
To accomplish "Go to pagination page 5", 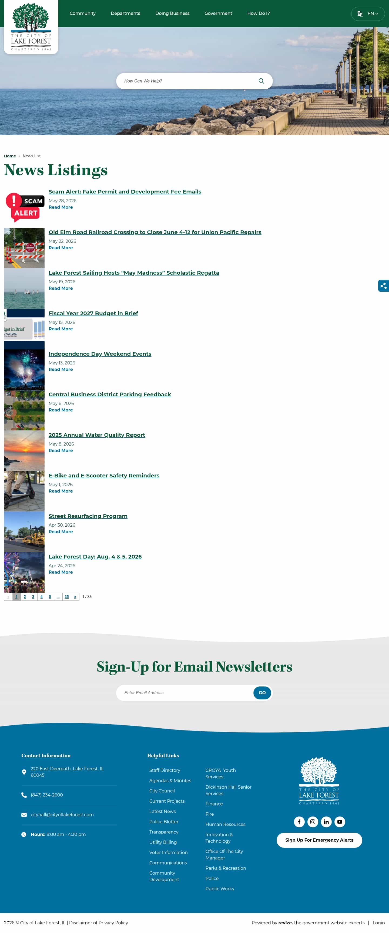I will point(50,596).
